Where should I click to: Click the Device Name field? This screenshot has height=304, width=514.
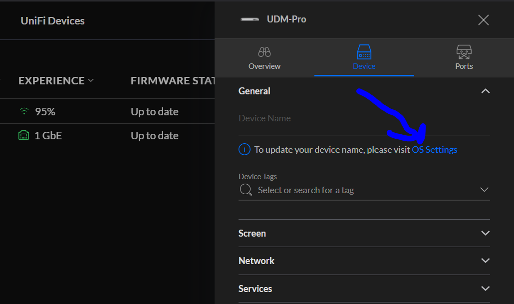tap(364, 119)
